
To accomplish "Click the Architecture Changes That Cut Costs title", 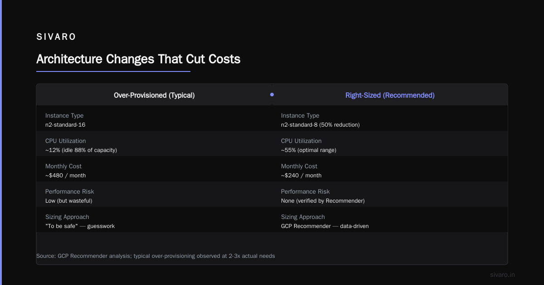I will point(138,59).
